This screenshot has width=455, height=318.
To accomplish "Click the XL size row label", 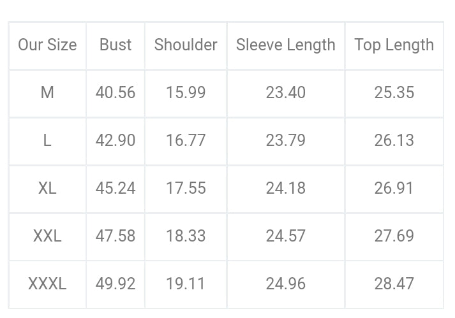I will (x=47, y=189).
